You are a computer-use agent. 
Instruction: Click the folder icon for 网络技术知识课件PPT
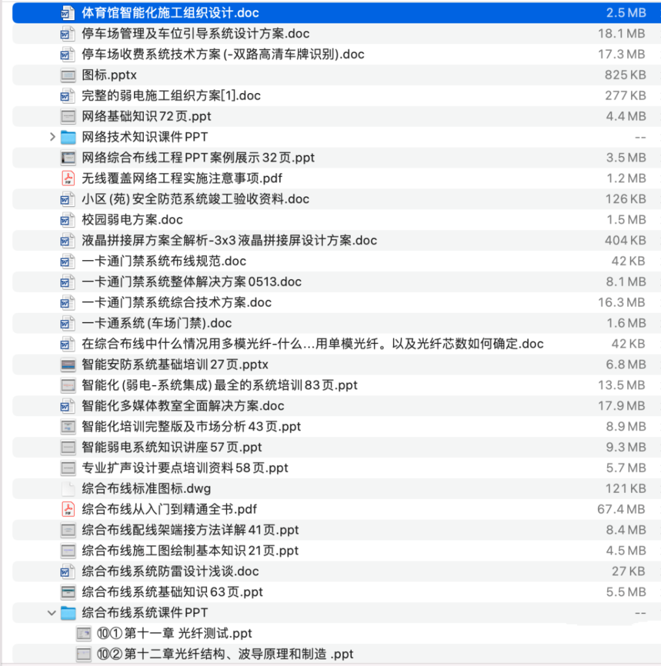tap(68, 137)
